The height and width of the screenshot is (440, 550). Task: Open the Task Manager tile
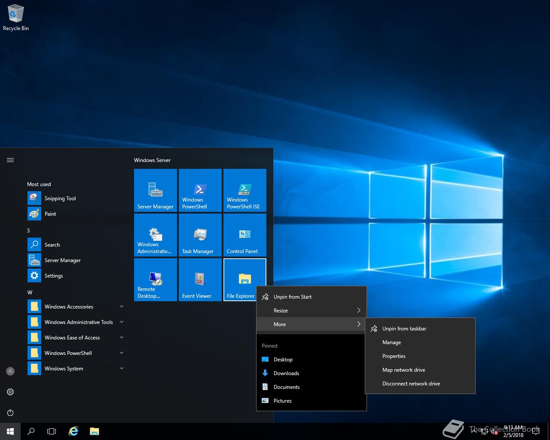pyautogui.click(x=200, y=235)
